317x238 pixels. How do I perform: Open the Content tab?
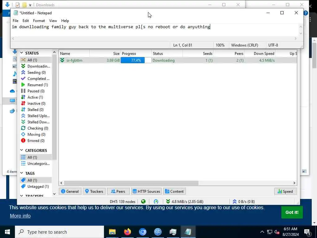175,191
